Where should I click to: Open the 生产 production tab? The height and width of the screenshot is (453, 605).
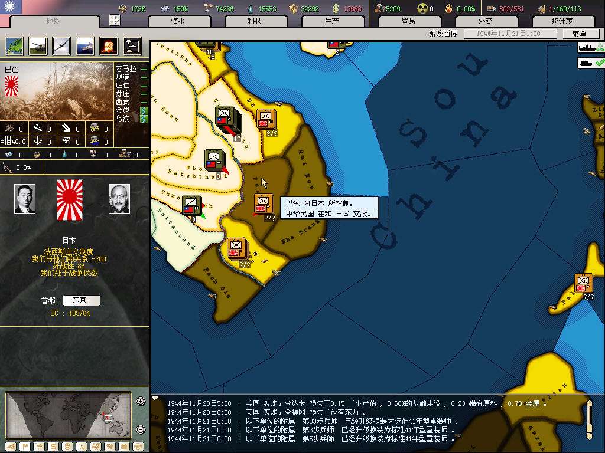tap(332, 21)
